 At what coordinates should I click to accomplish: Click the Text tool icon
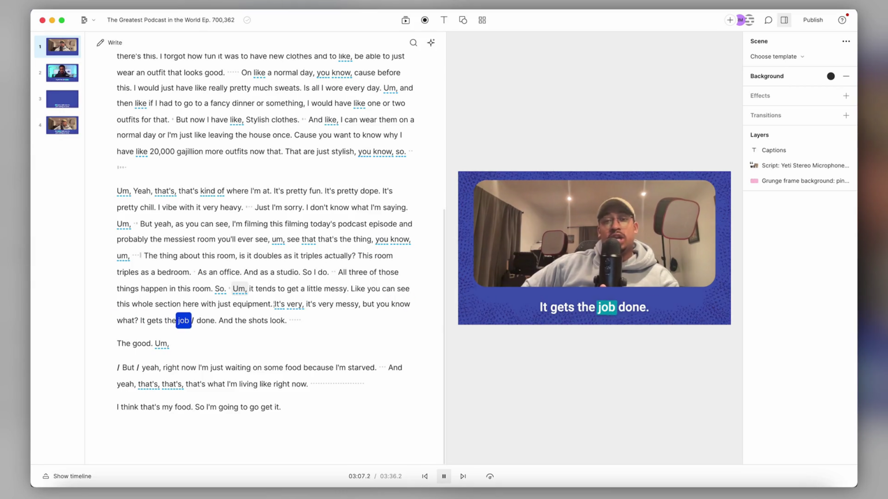[443, 20]
